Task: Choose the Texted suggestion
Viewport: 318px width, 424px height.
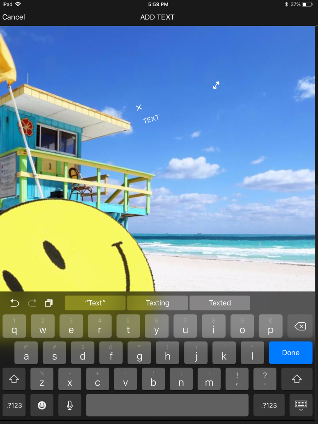Action: pyautogui.click(x=220, y=303)
